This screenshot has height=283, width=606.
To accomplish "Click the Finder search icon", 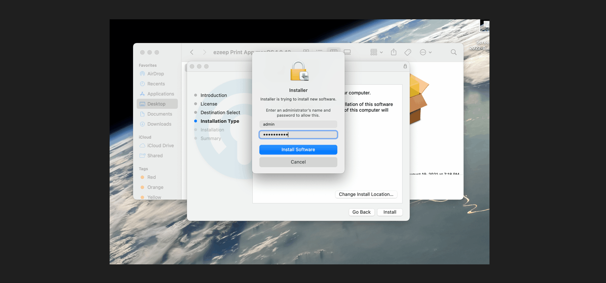I will (x=454, y=52).
